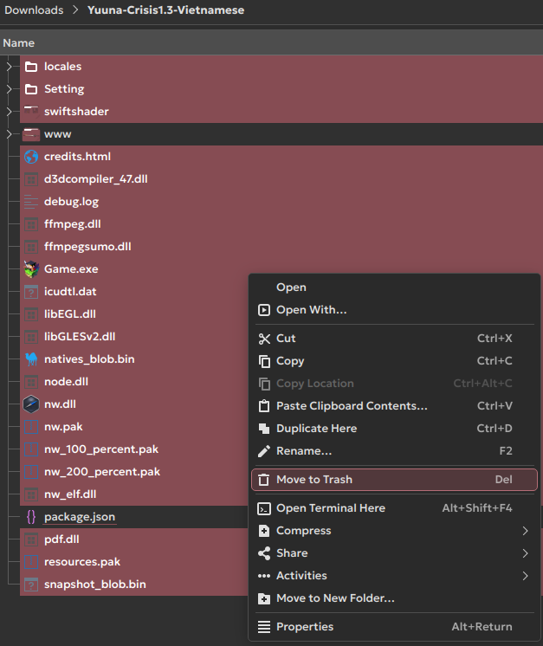Click the pencil icon beside Rename
This screenshot has width=543, height=646.
264,451
